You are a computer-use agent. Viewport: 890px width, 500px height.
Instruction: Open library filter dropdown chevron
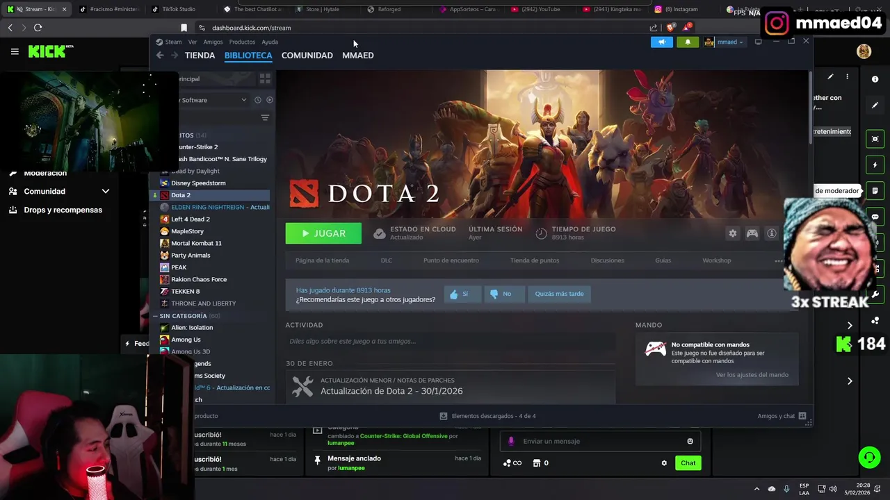(243, 100)
